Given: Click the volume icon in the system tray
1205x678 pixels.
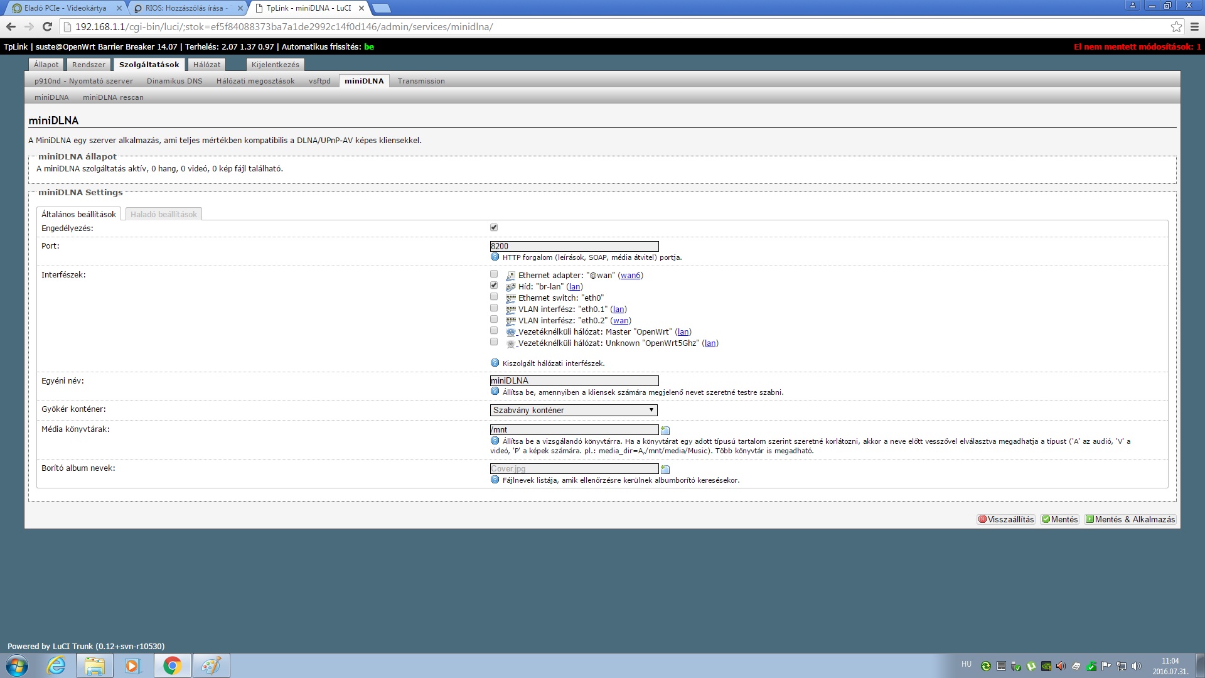Looking at the screenshot, I should coord(1136,666).
